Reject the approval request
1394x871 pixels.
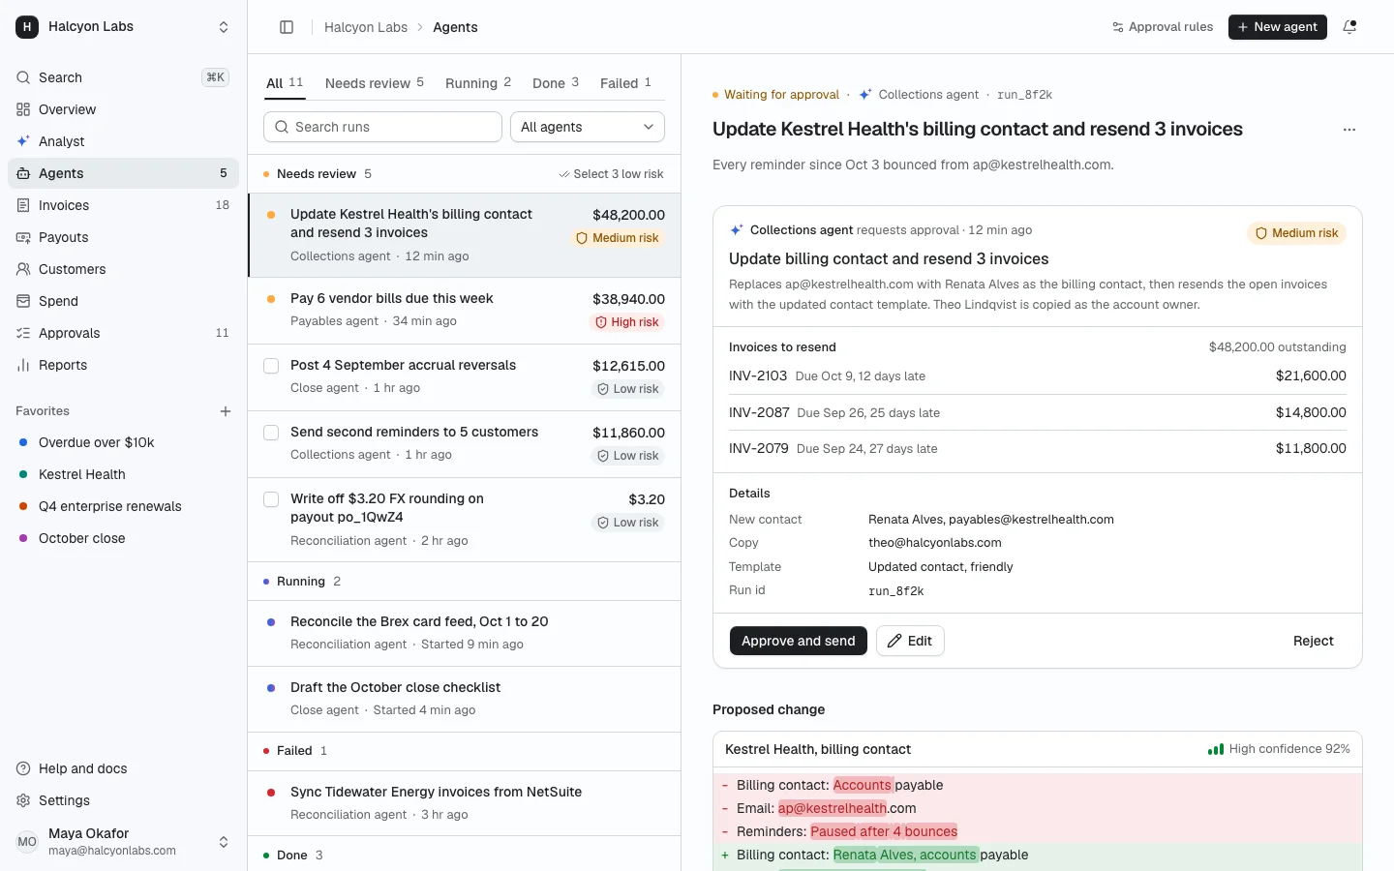tap(1313, 641)
